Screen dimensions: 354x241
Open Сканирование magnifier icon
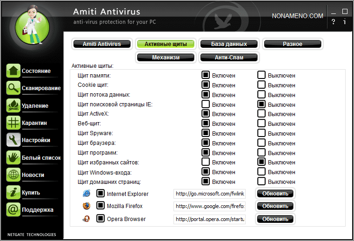tap(13, 88)
